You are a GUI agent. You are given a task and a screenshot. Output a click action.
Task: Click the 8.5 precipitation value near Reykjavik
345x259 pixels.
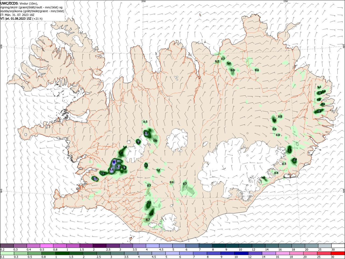point(95,179)
